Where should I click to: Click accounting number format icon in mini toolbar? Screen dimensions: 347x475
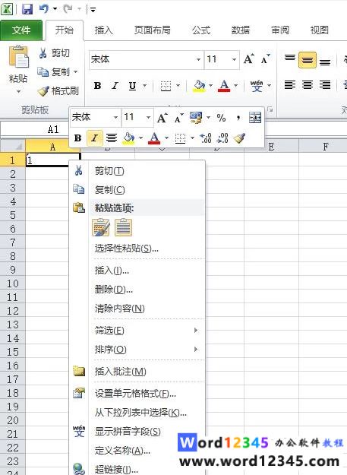click(x=196, y=118)
